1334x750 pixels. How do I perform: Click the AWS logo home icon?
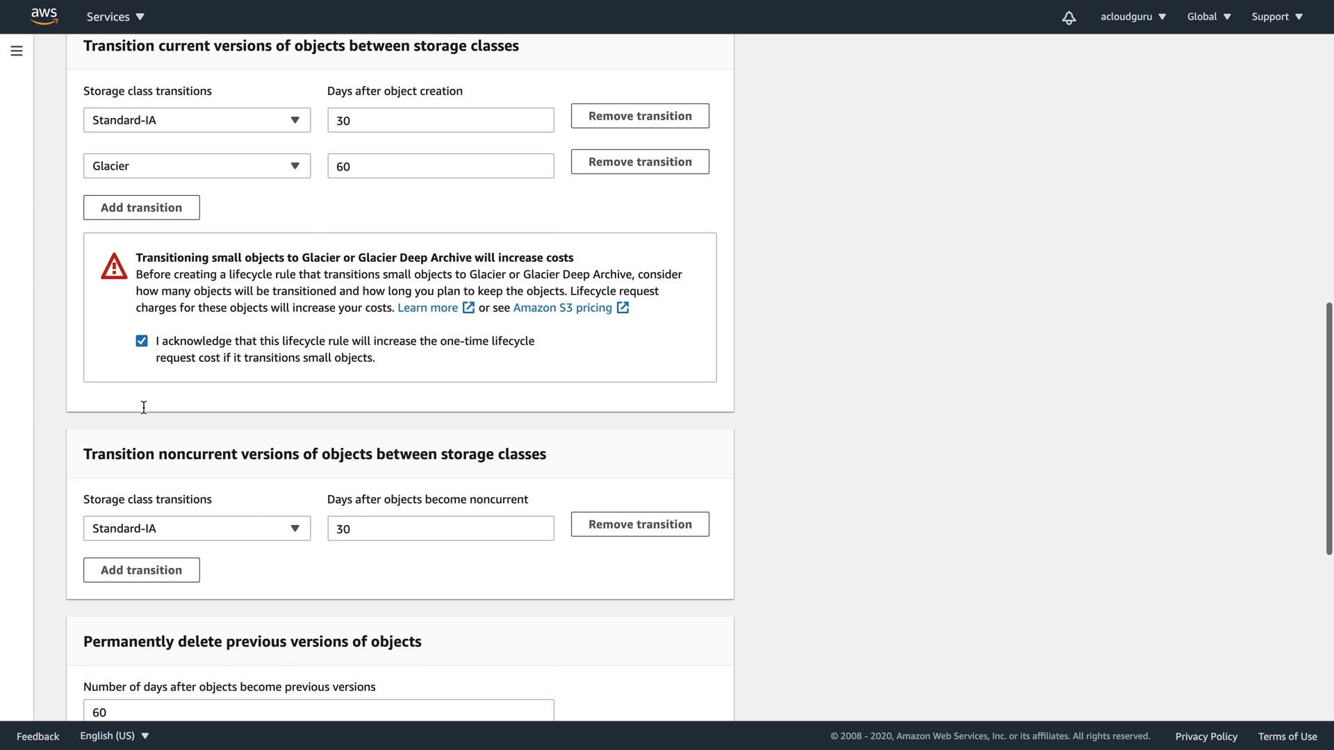coord(44,16)
